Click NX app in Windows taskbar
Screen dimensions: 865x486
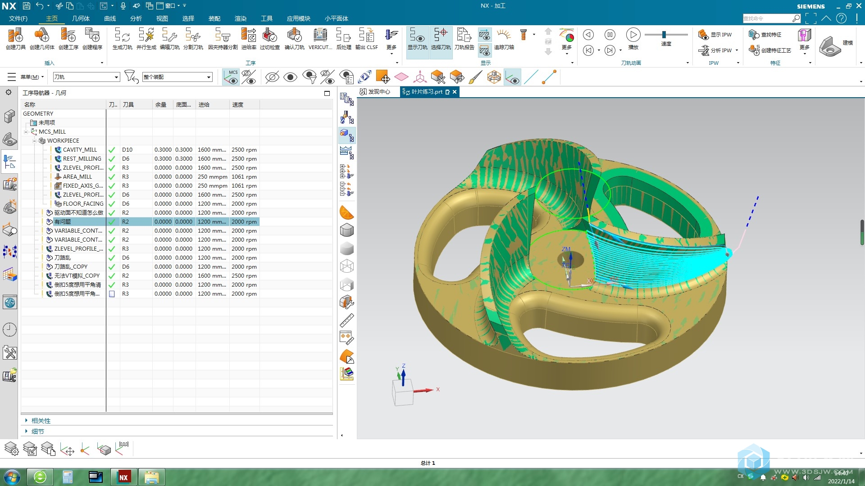pos(123,477)
